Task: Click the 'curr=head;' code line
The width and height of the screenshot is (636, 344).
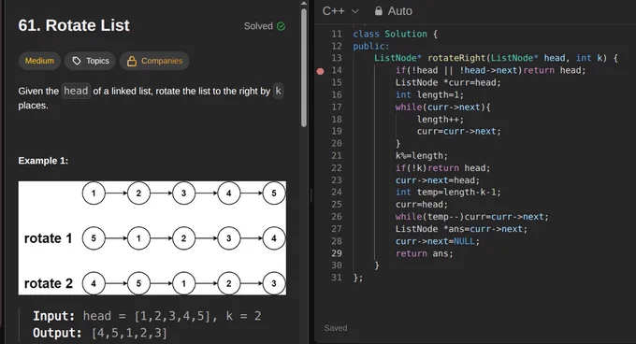Action: [422, 204]
